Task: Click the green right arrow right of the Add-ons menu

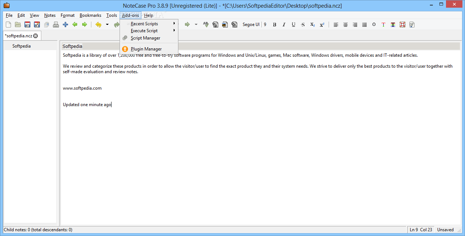Action: 187,25
